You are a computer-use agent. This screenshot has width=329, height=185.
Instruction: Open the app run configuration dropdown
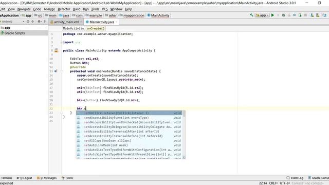[262, 15]
